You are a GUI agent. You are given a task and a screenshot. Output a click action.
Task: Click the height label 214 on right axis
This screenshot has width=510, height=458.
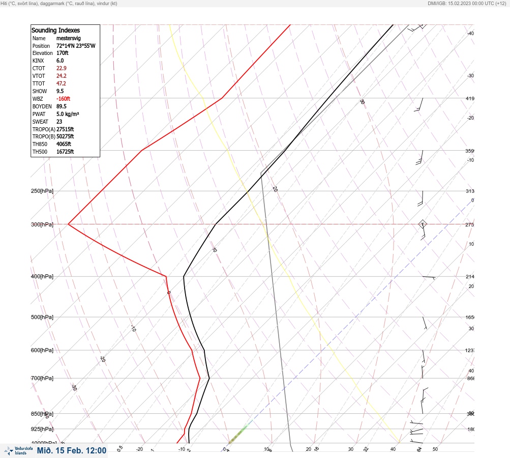[x=470, y=277]
